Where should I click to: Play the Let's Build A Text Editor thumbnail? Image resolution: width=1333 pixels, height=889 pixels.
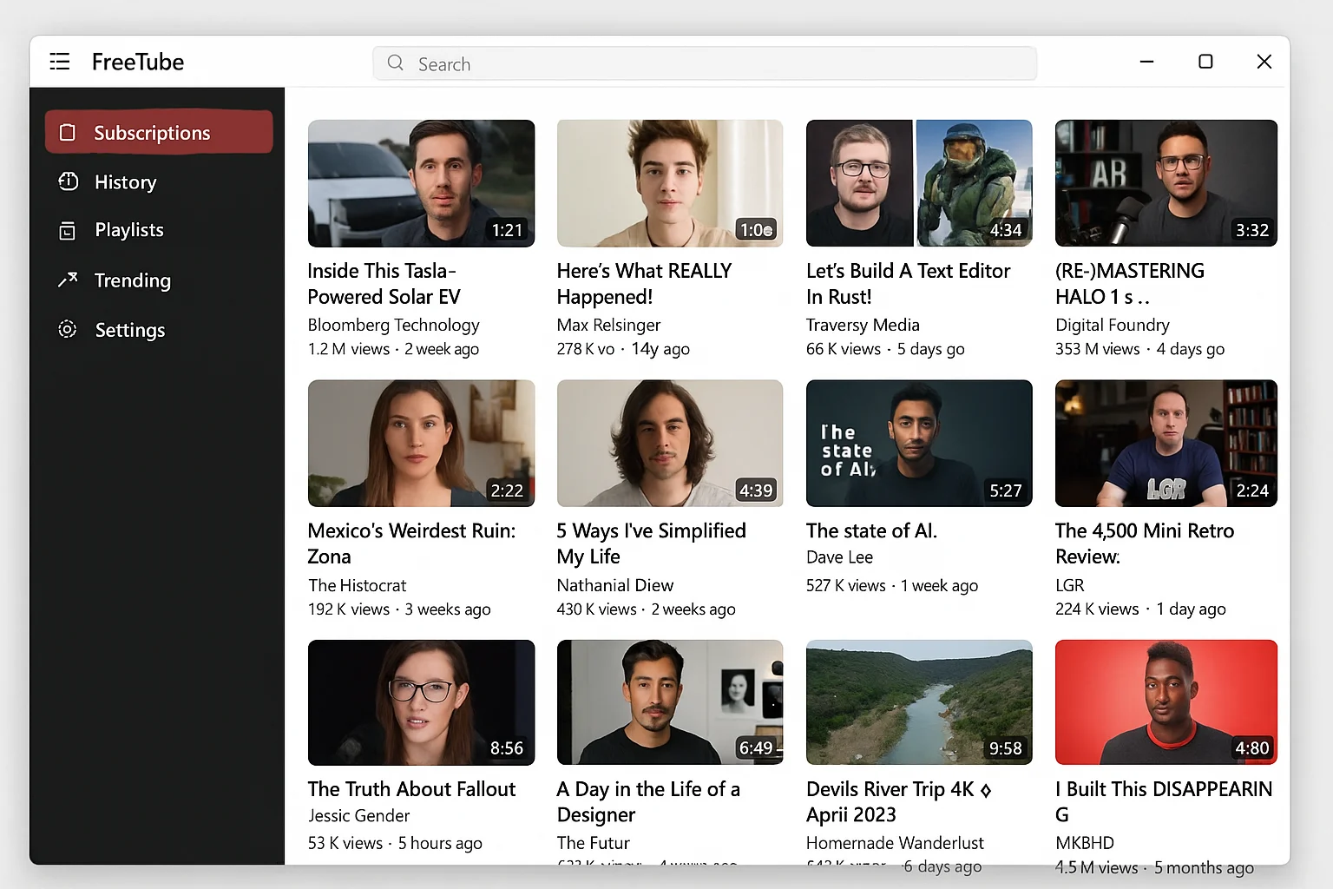919,183
